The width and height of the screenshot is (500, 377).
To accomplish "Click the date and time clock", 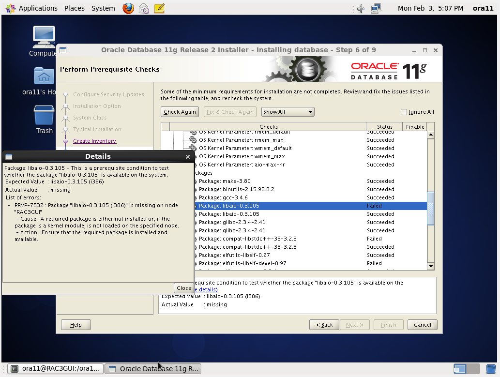I will tap(430, 8).
